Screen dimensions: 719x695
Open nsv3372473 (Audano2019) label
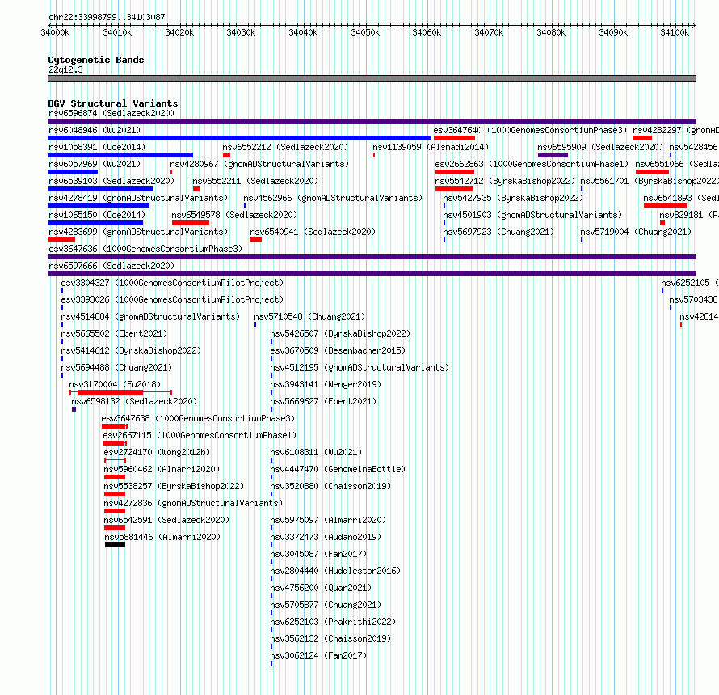tap(326, 537)
